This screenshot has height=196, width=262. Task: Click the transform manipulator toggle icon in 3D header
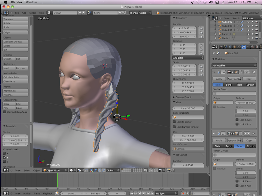point(91,170)
